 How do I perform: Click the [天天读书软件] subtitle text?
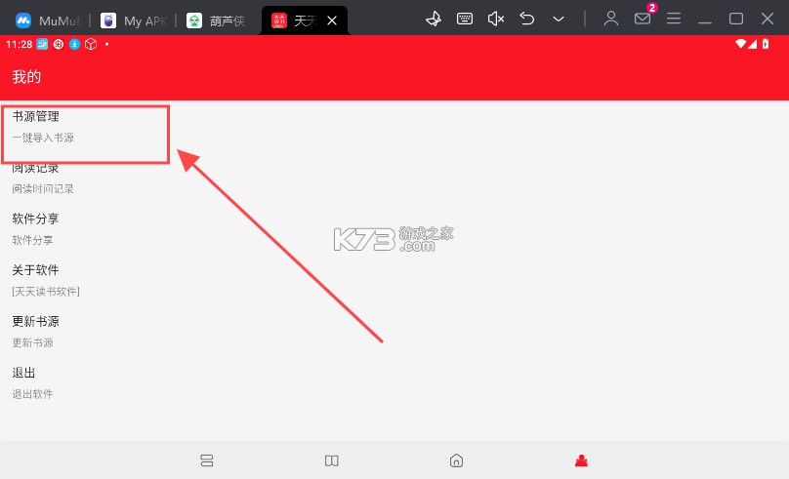point(46,292)
